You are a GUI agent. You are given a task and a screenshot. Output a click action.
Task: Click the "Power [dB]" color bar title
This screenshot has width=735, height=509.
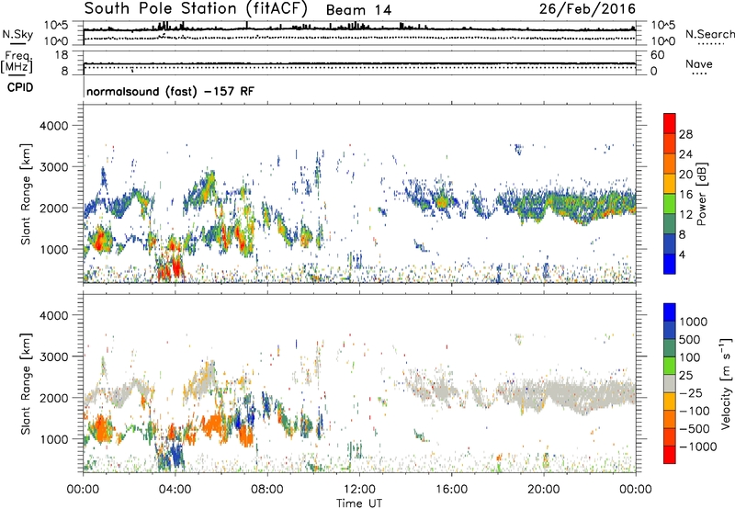click(x=702, y=194)
